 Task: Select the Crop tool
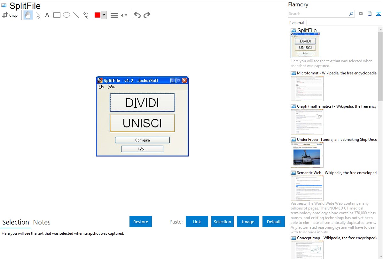[x=10, y=15]
